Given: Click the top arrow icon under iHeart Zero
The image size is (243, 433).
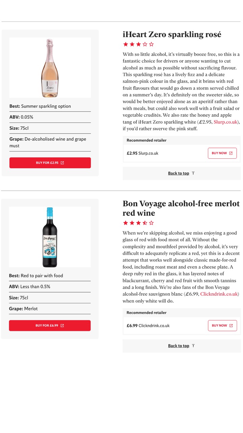Looking at the screenshot, I should point(193,173).
